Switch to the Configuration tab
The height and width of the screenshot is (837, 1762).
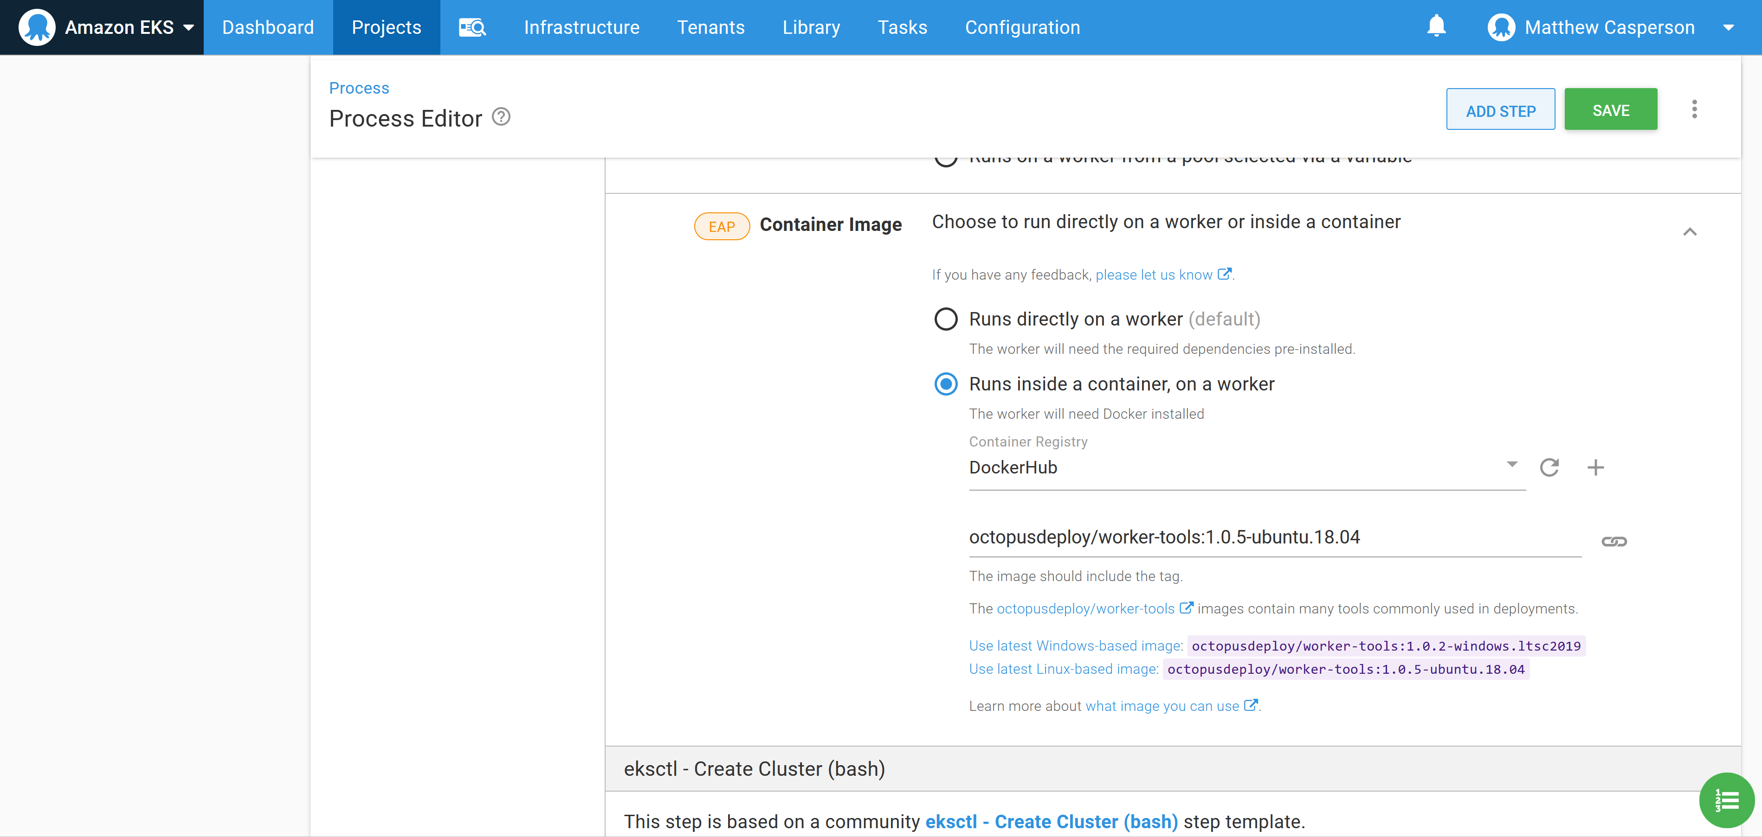coord(1023,26)
